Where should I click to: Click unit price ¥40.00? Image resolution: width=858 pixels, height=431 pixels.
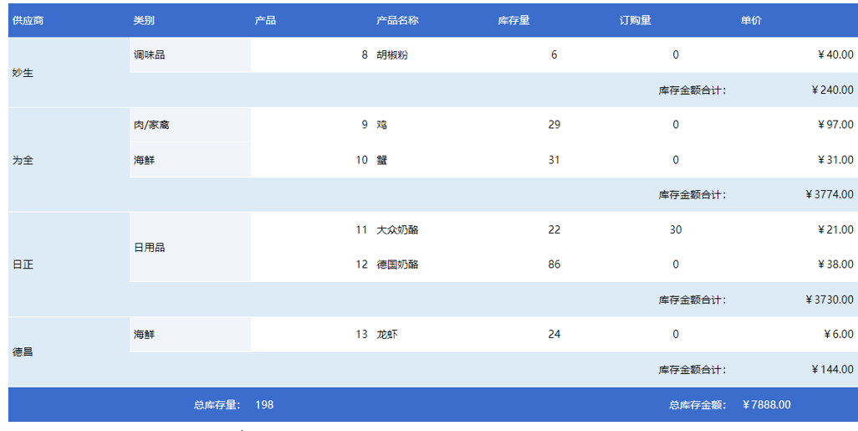click(835, 54)
